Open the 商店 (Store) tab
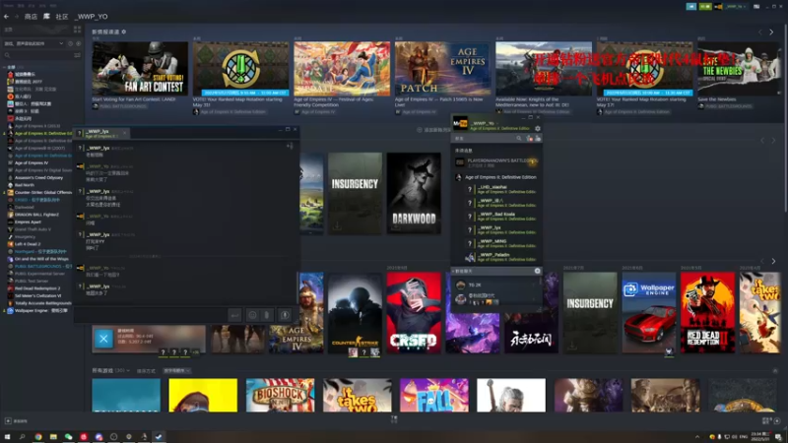The width and height of the screenshot is (788, 443). (31, 17)
